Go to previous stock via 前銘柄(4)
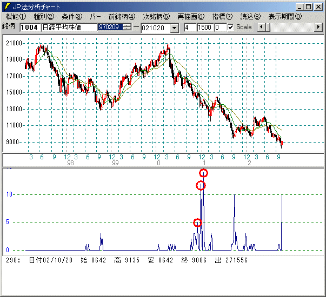This screenshot has width=326, height=297. (122, 17)
